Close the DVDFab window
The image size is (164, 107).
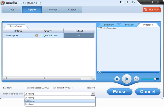(x=158, y=2)
